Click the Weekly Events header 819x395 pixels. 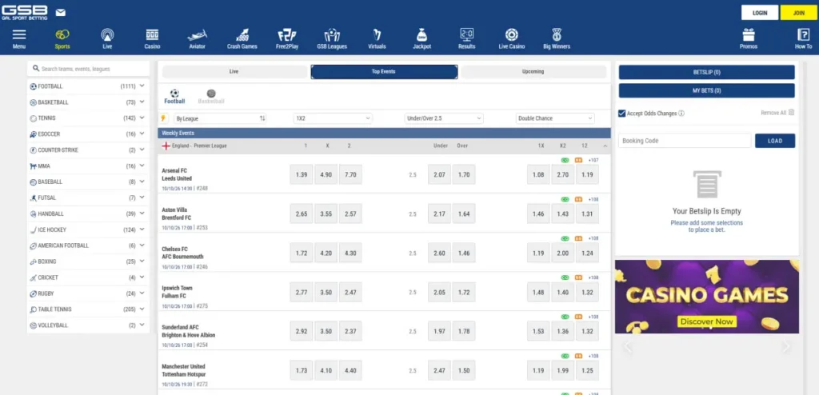coord(384,134)
